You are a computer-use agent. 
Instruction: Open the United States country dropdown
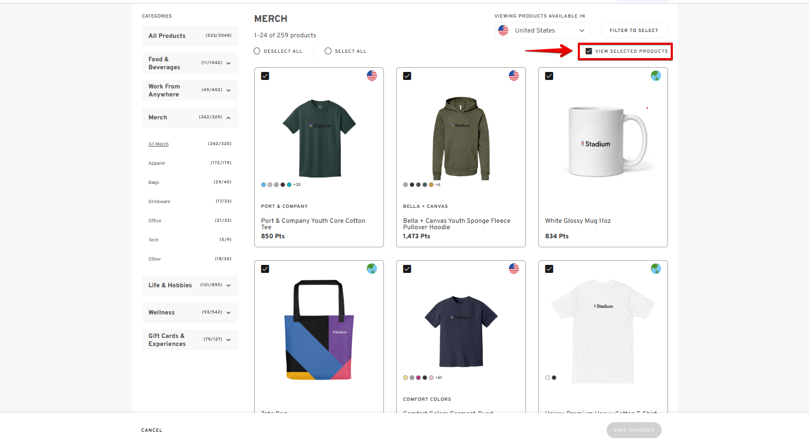(543, 30)
